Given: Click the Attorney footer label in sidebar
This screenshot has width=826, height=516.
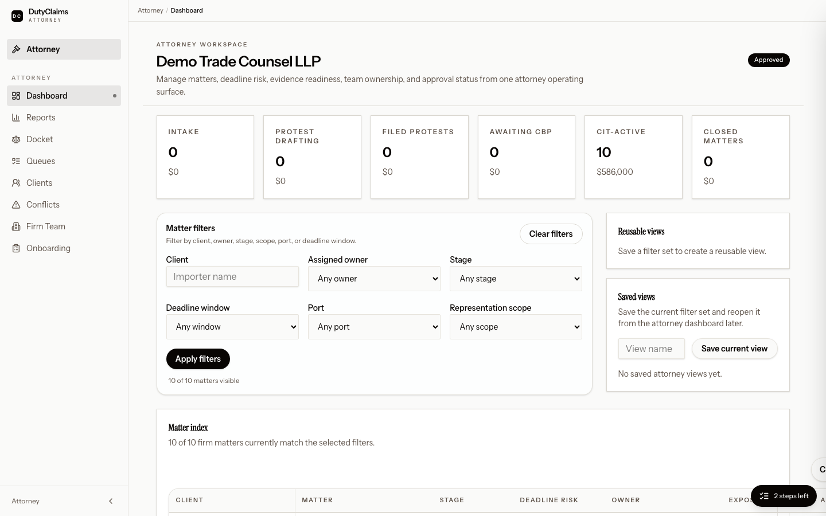Looking at the screenshot, I should pos(26,501).
